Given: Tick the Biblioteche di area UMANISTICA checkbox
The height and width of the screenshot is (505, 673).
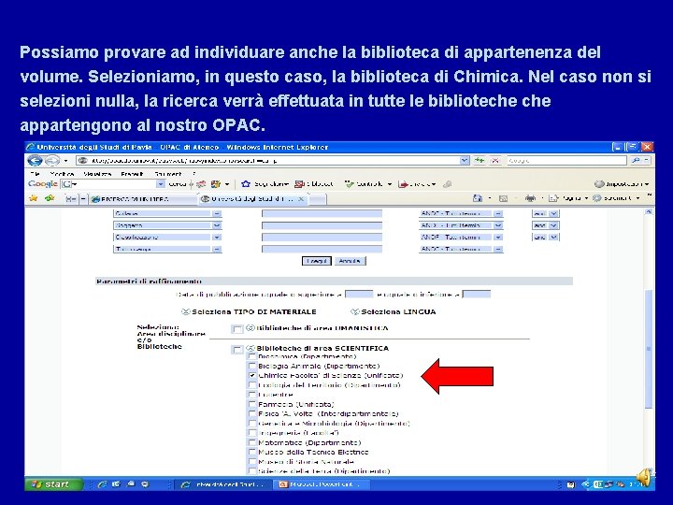Looking at the screenshot, I should pos(236,329).
